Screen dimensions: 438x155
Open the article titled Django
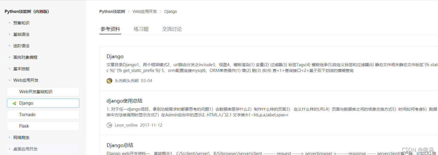pyautogui.click(x=115, y=56)
